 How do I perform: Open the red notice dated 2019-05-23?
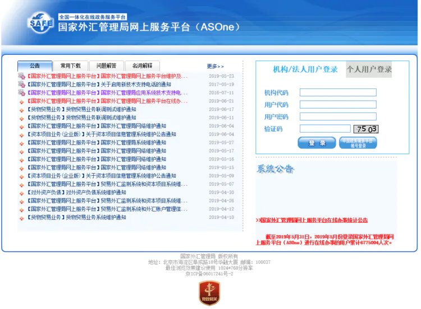107,76
